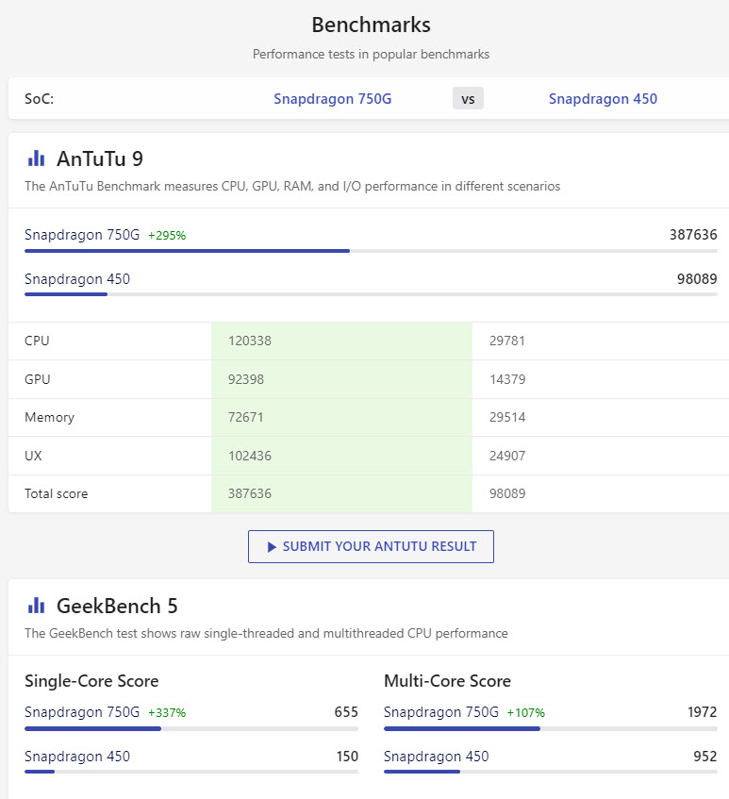Image resolution: width=729 pixels, height=799 pixels.
Task: Open Snapdragon 450 link under Single-Core Score
Action: tap(77, 757)
